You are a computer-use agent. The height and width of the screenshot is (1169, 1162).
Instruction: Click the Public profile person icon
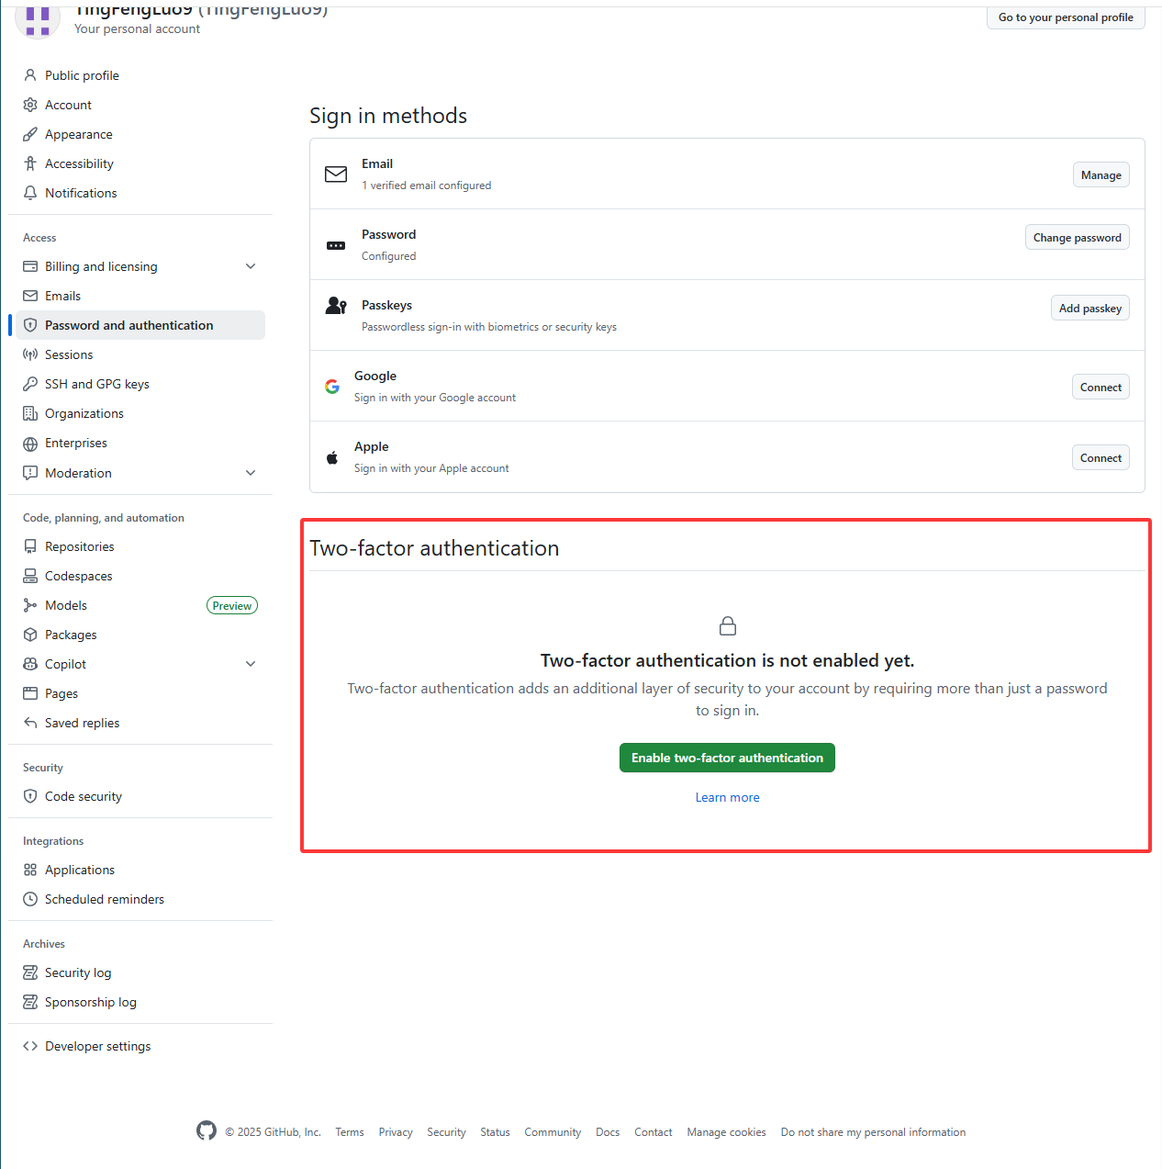pyautogui.click(x=30, y=75)
